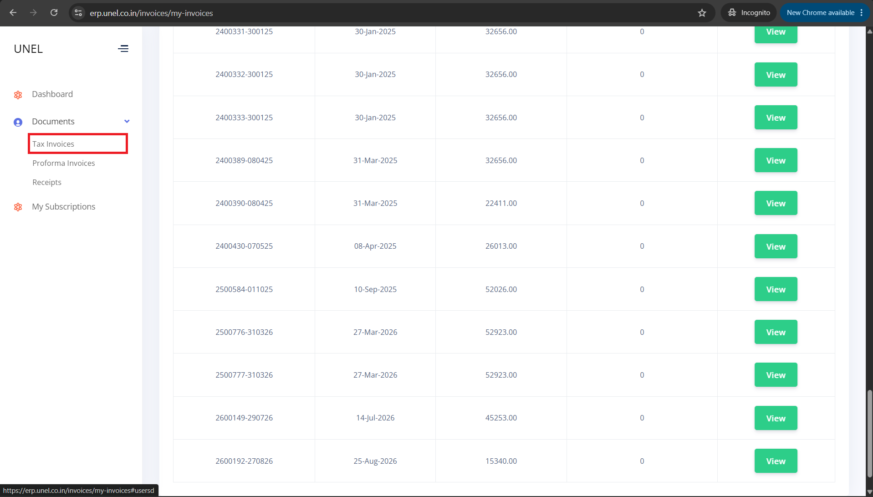
Task: Select Documents menu item
Action: (x=53, y=122)
